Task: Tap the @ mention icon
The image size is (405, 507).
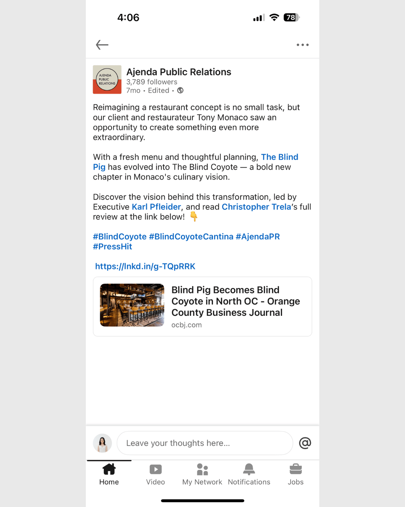Action: [x=305, y=443]
